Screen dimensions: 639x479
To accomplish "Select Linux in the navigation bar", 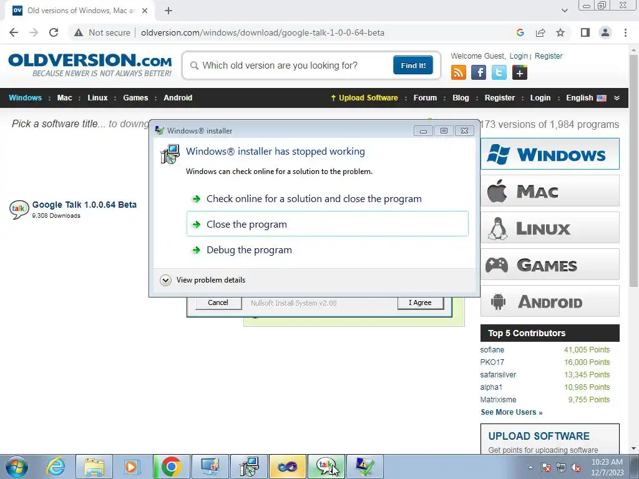I will coord(97,98).
